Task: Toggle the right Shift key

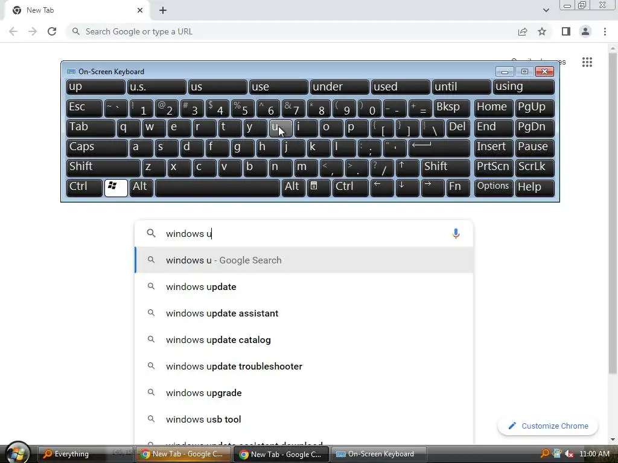Action: tap(445, 168)
